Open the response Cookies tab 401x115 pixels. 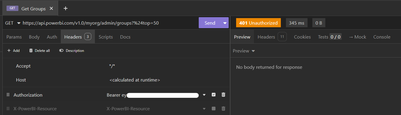(302, 37)
